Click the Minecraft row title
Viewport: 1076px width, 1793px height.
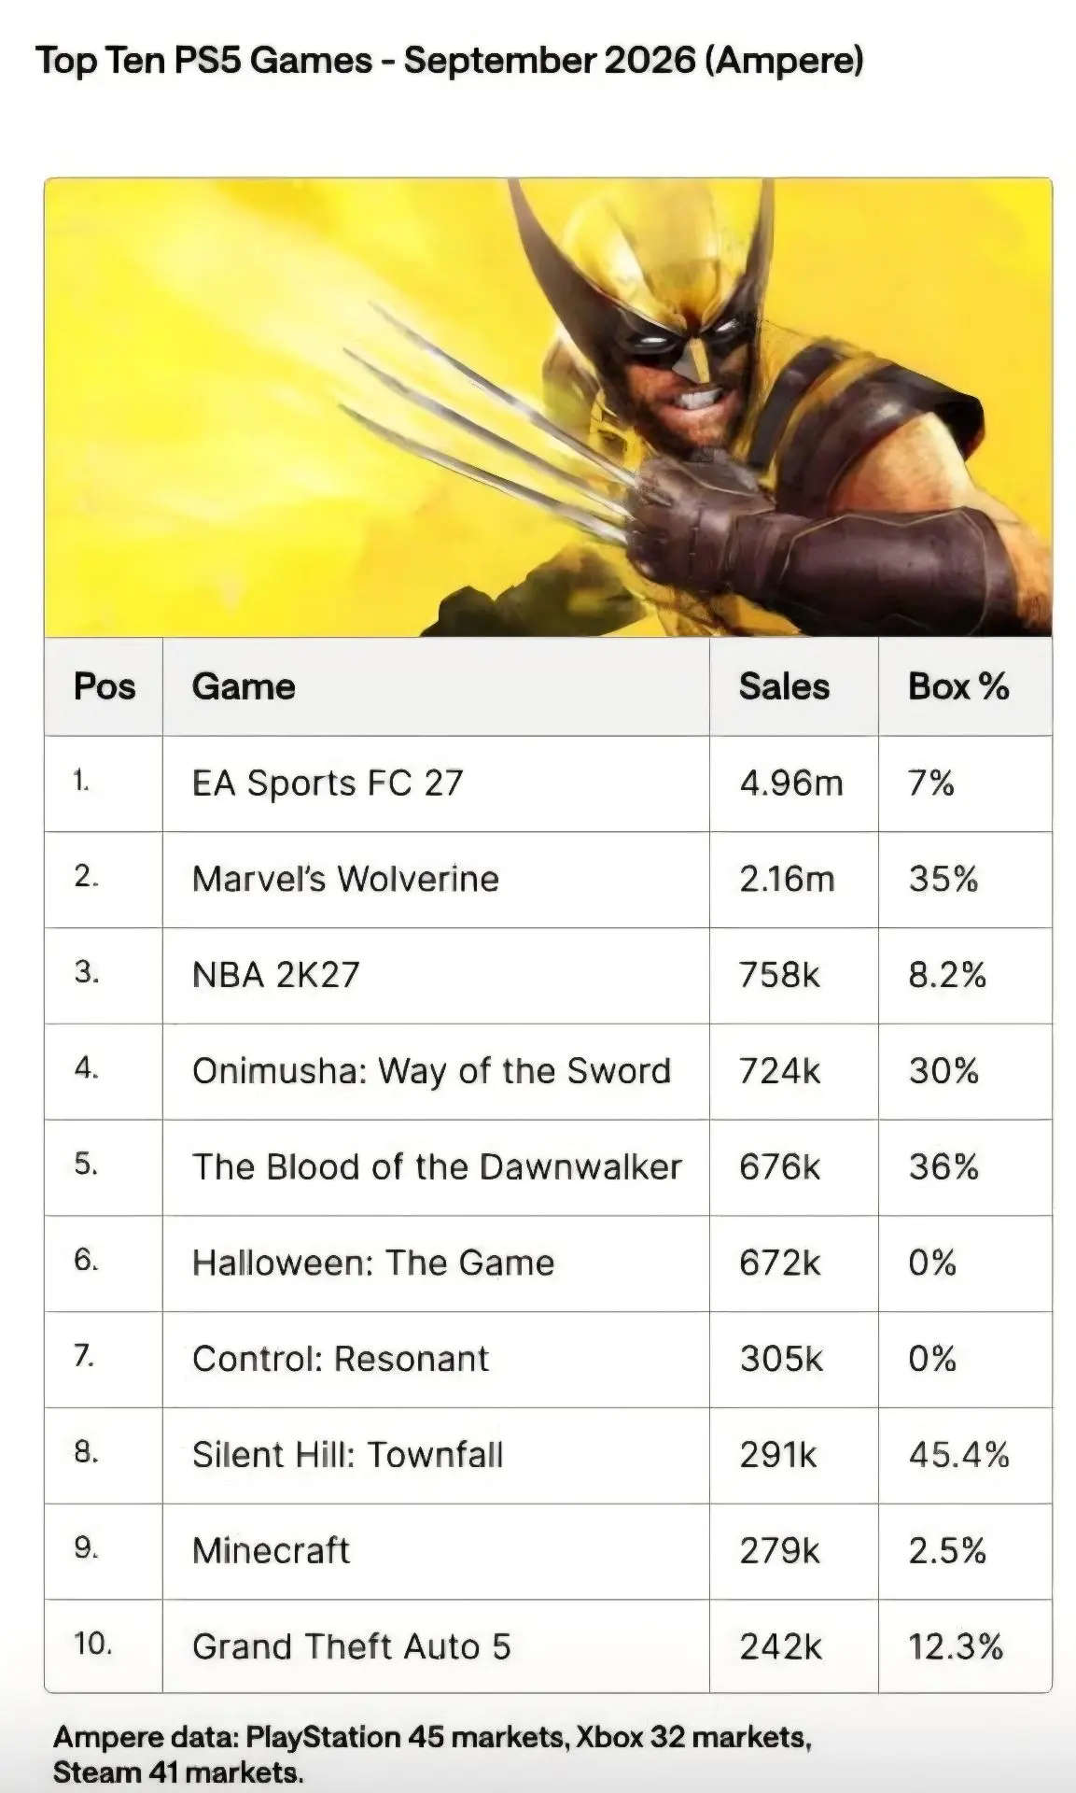271,1551
